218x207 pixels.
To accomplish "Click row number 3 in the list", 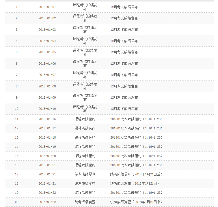I will point(16,30).
